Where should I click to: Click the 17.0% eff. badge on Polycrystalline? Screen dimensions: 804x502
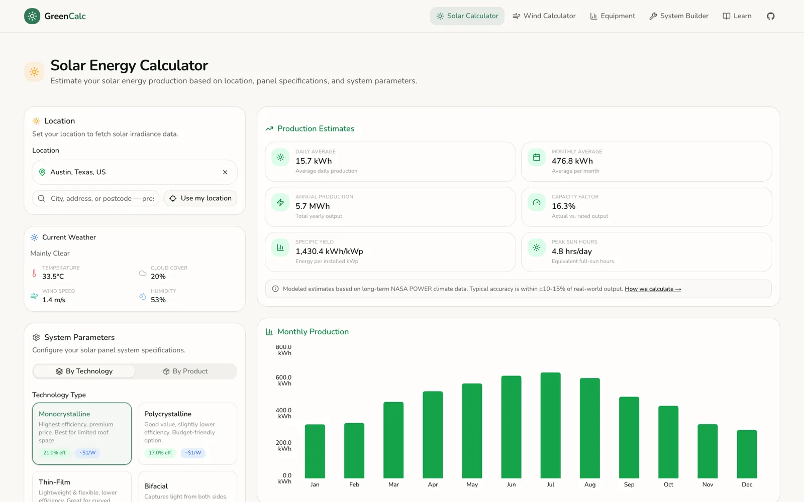click(160, 453)
